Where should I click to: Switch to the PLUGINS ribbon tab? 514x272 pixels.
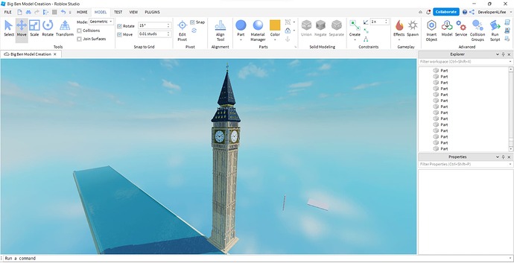pos(153,12)
